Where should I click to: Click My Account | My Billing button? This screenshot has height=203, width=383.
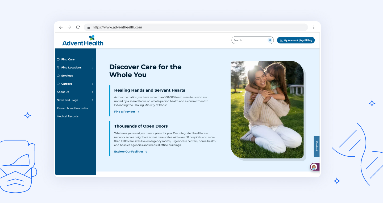[296, 40]
